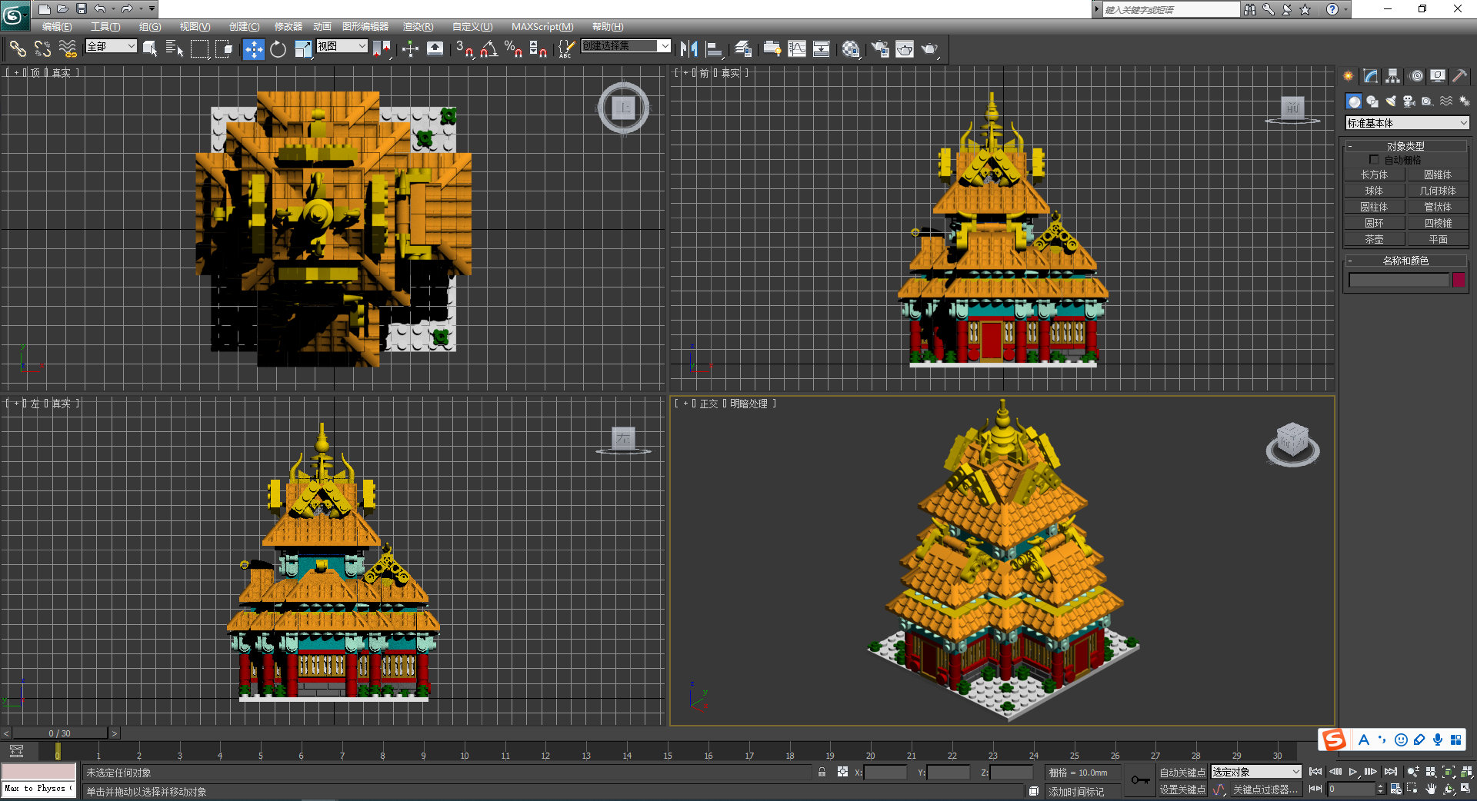Select the Rotate tool in the toolbar

(x=278, y=49)
